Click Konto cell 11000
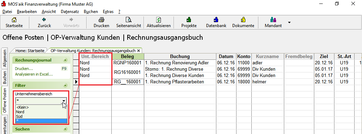The image size is (362, 134). pyautogui.click(x=244, y=63)
